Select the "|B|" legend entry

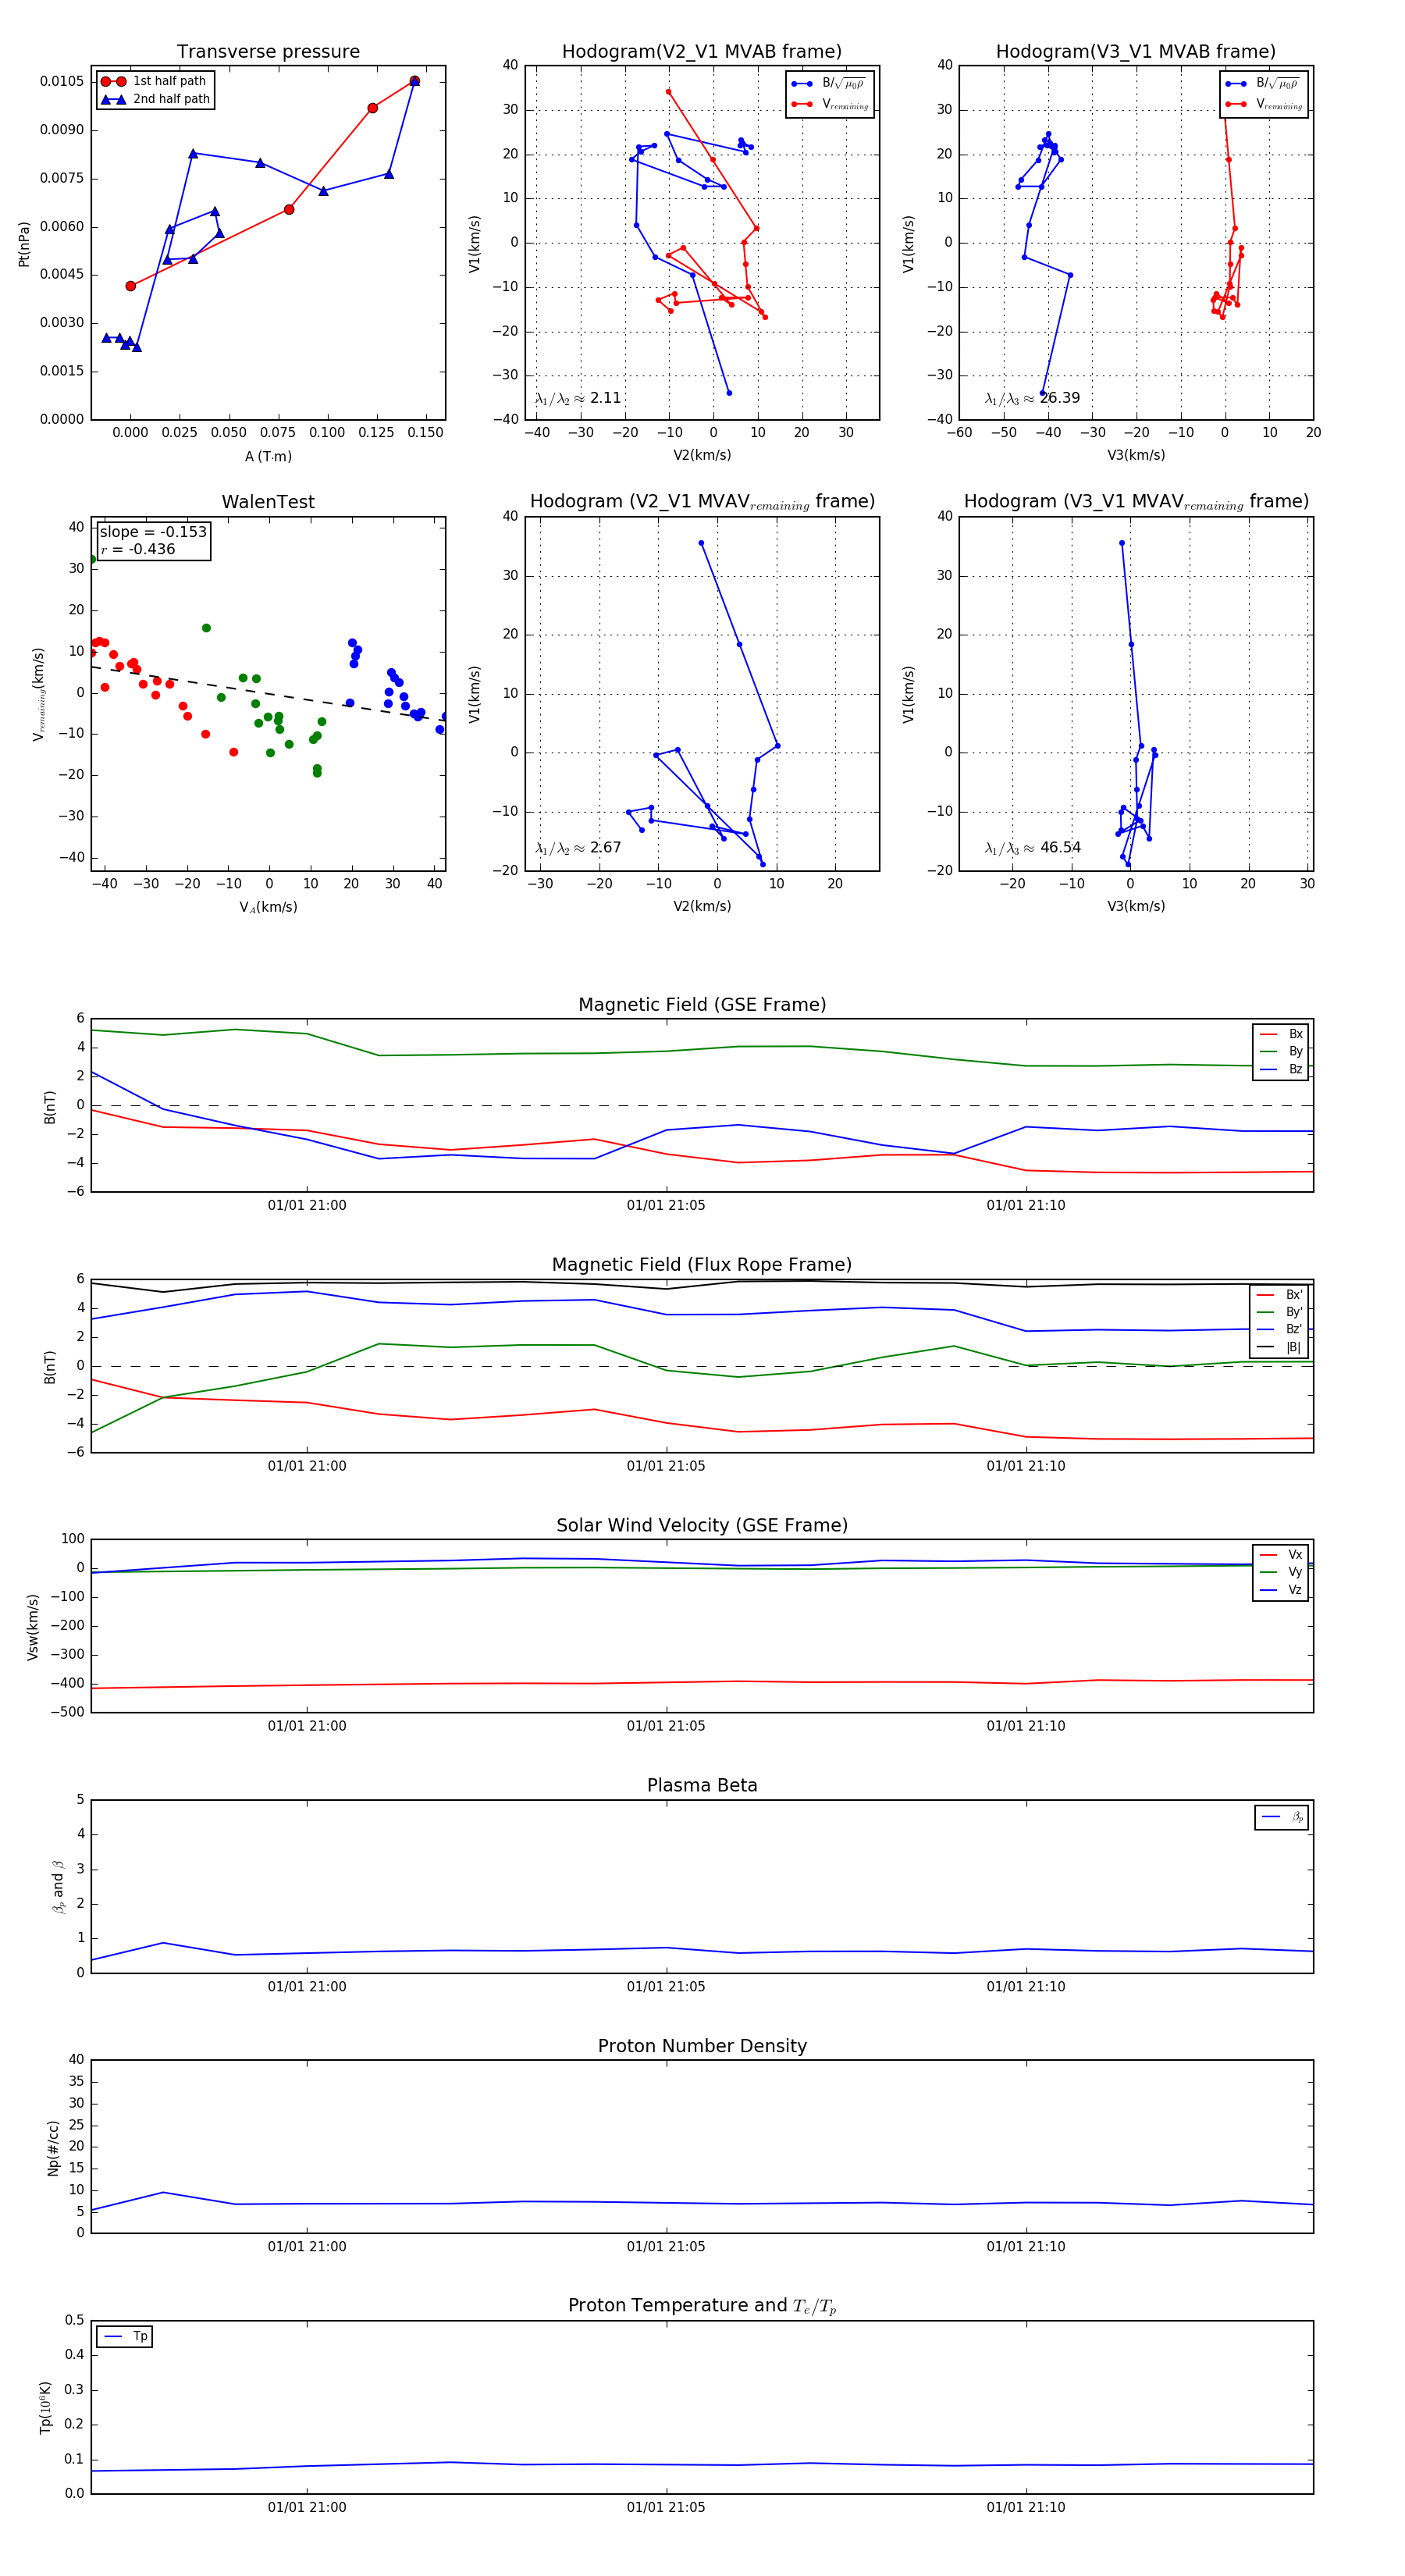tap(1279, 1347)
